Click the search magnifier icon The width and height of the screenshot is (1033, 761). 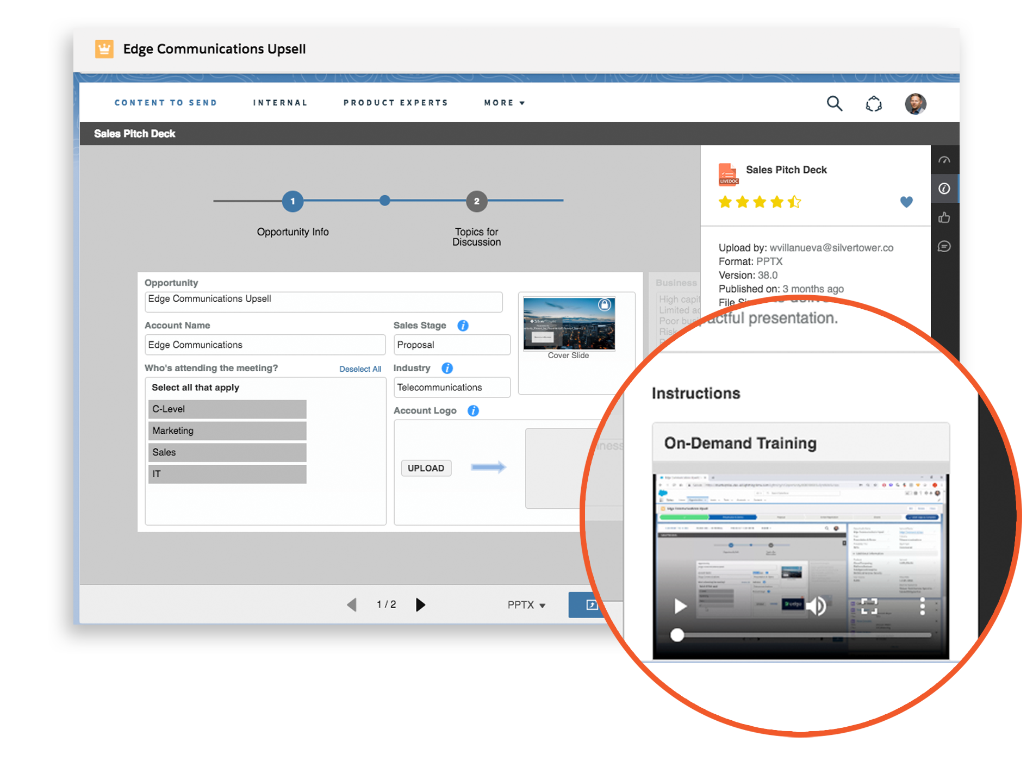(x=835, y=103)
